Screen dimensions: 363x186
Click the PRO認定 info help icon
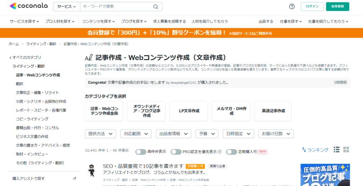220,152
